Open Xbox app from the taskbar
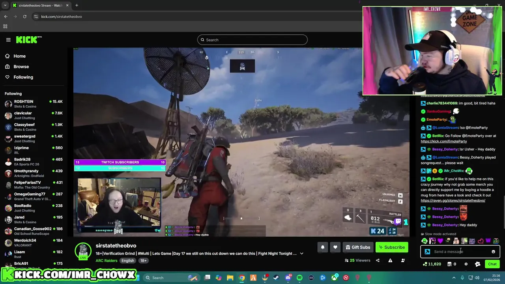 click(334, 278)
